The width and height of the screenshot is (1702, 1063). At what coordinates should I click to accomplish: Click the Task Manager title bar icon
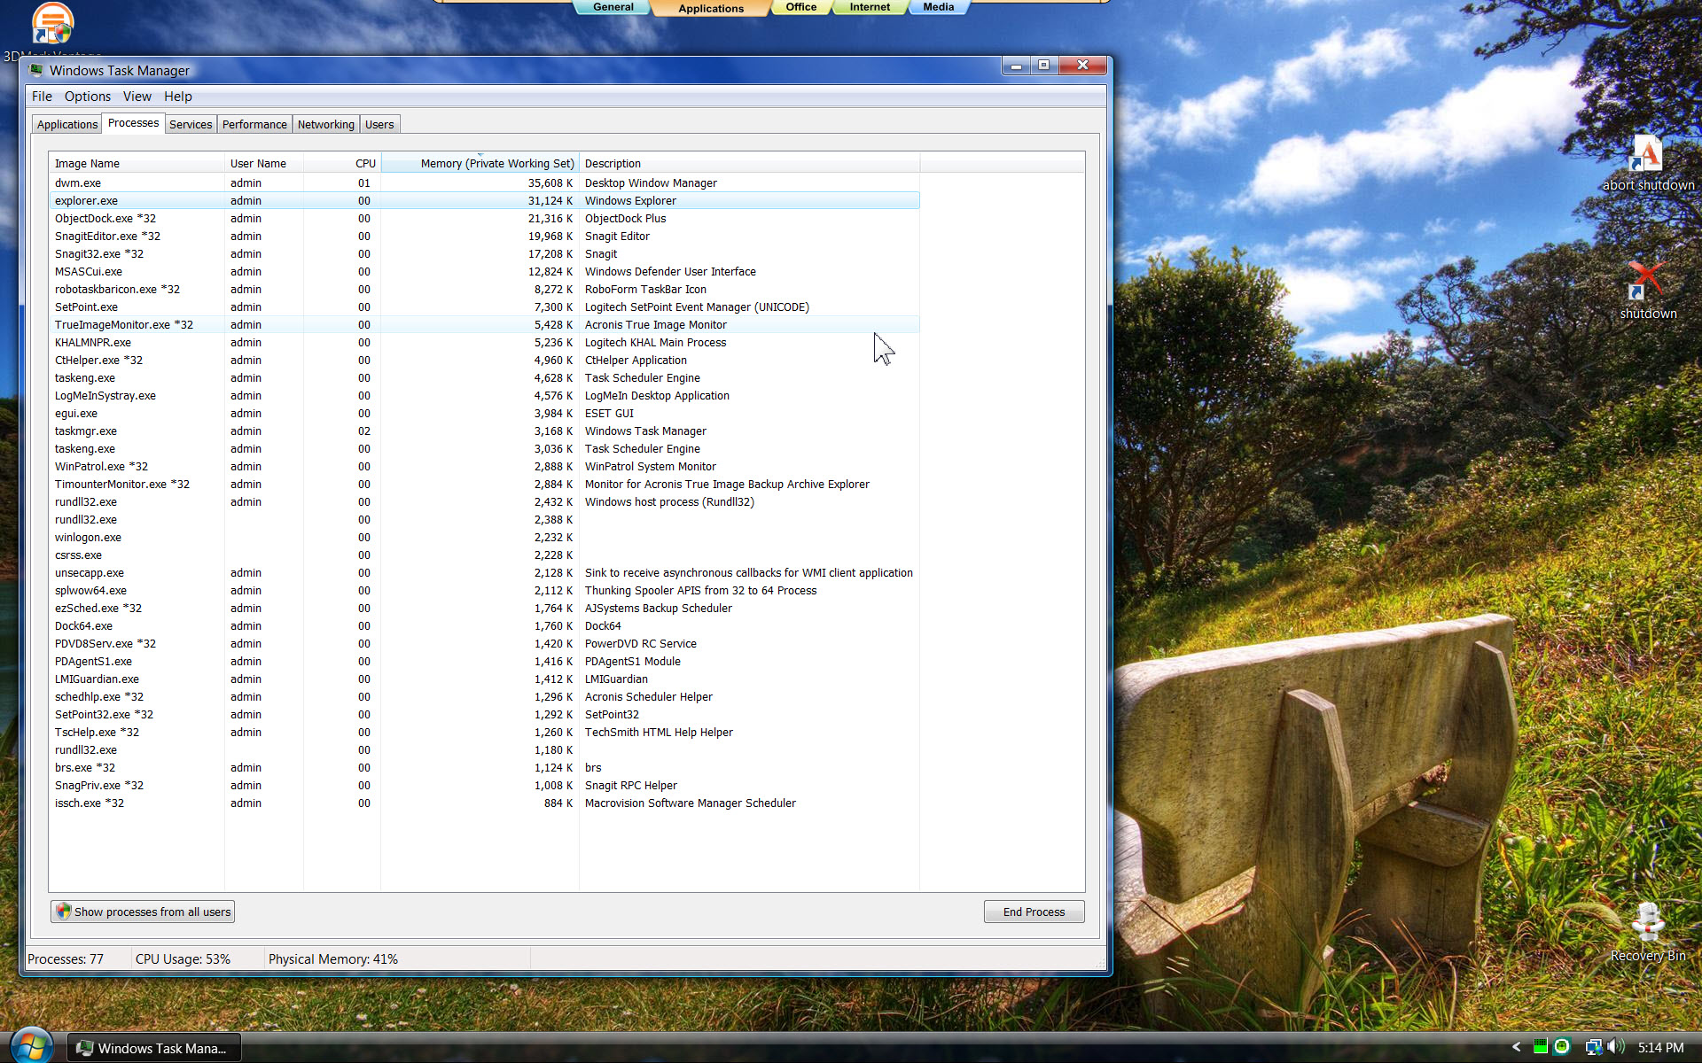click(36, 70)
